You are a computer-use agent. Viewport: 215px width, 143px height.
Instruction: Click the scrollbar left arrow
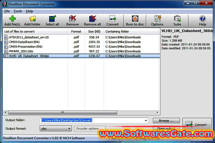(x=5, y=112)
